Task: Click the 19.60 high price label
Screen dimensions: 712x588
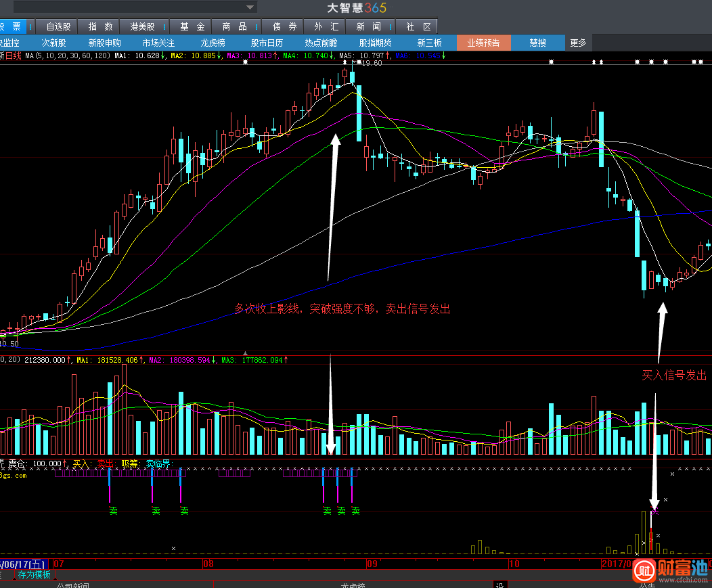Action: coord(372,63)
